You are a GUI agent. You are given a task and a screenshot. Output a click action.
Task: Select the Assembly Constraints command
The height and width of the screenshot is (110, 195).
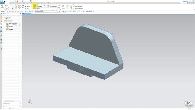point(78,5)
